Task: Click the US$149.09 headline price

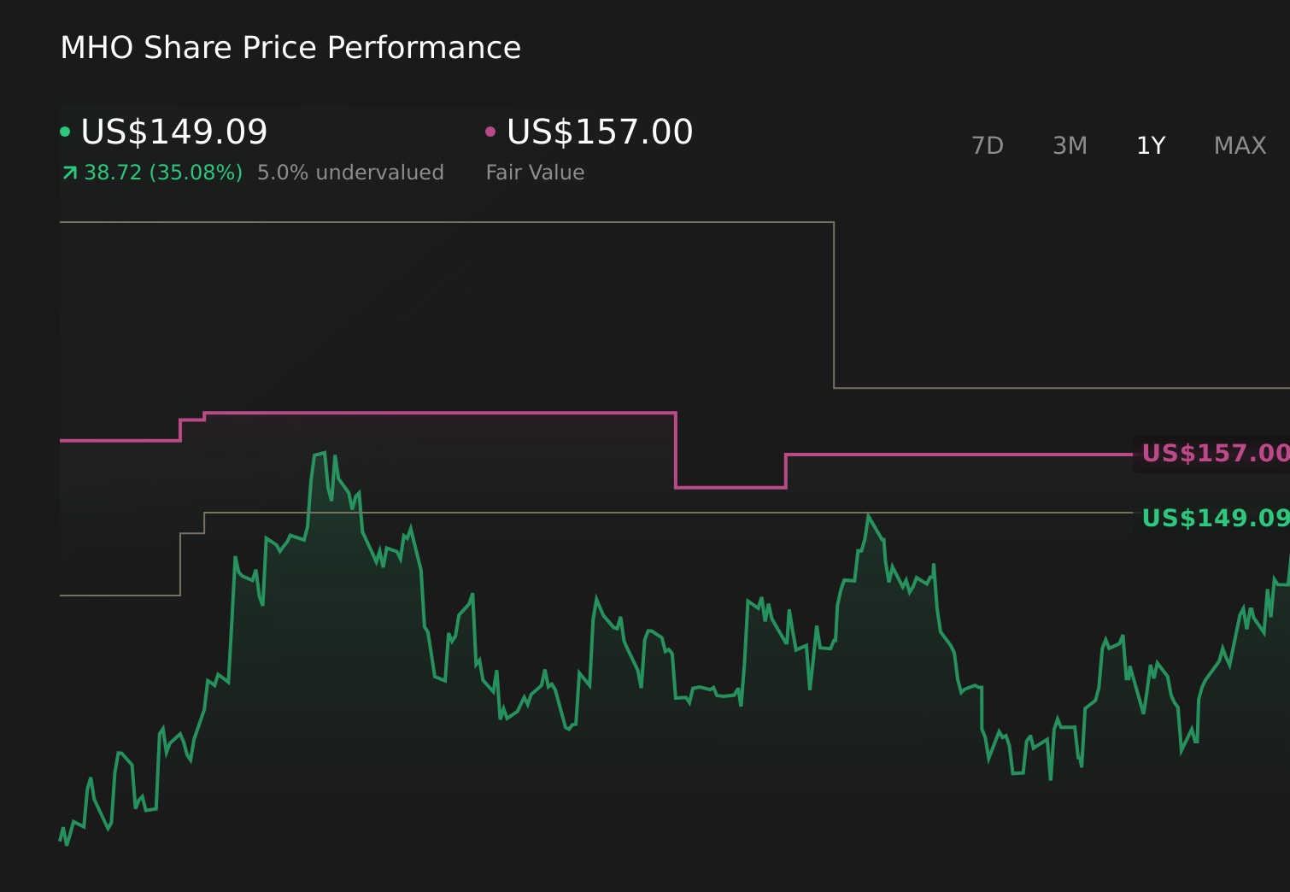Action: 174,132
